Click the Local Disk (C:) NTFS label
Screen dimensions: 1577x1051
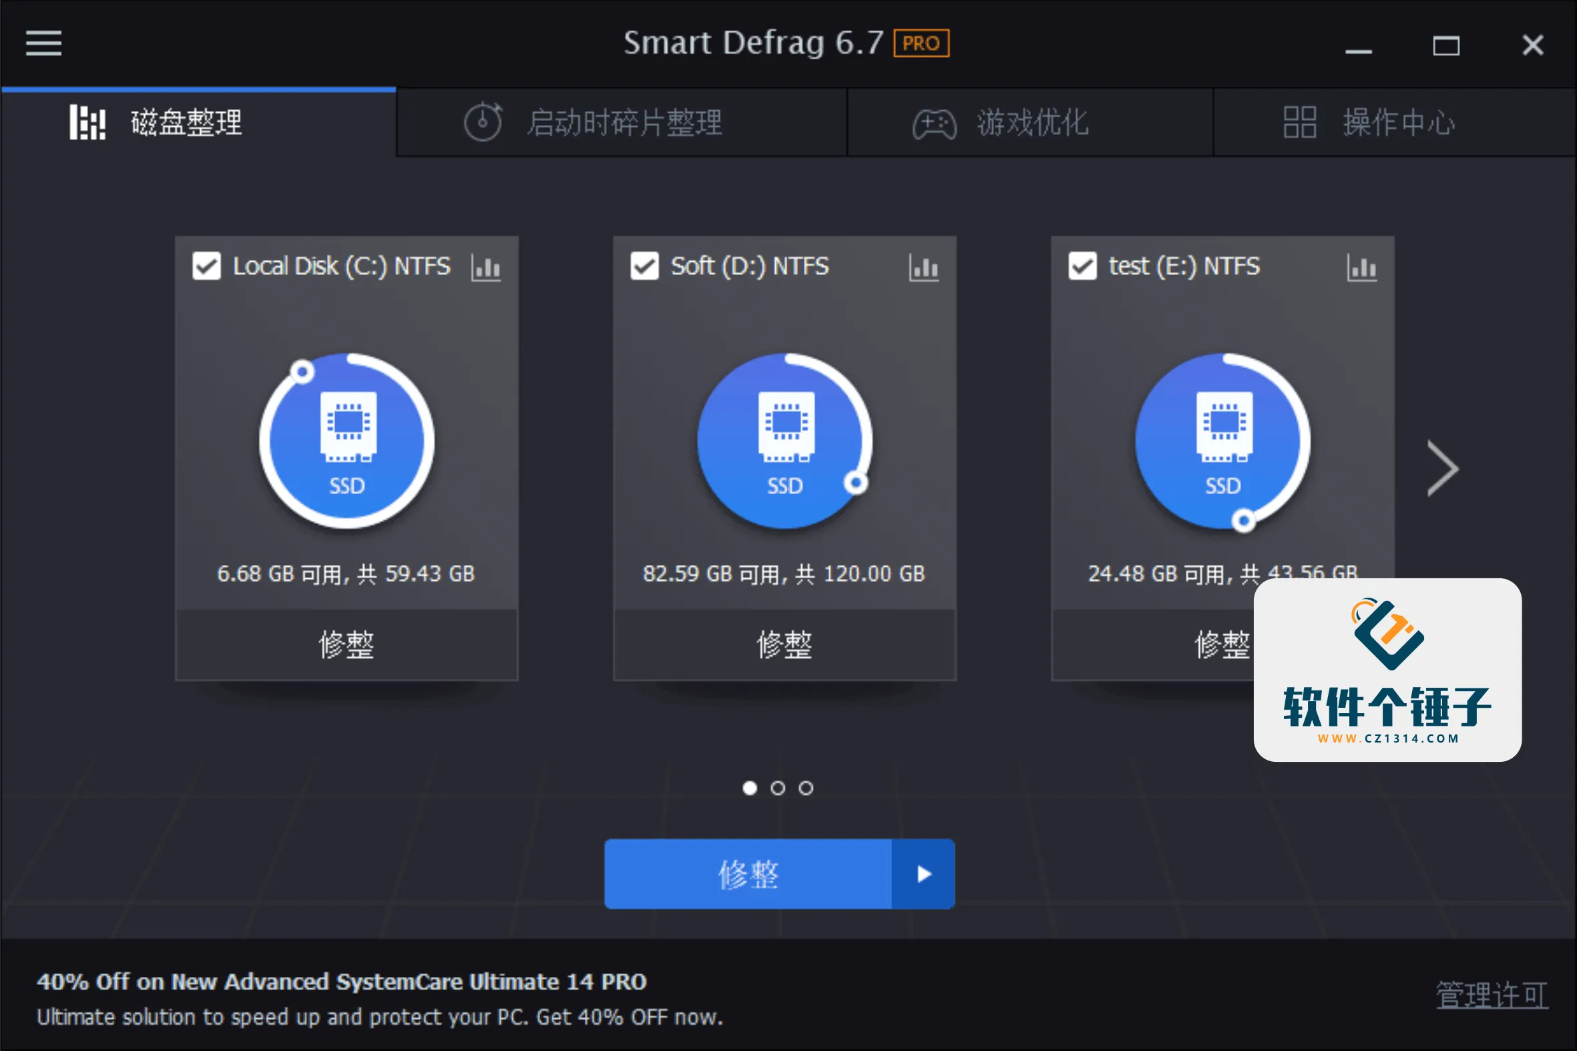[x=342, y=266]
